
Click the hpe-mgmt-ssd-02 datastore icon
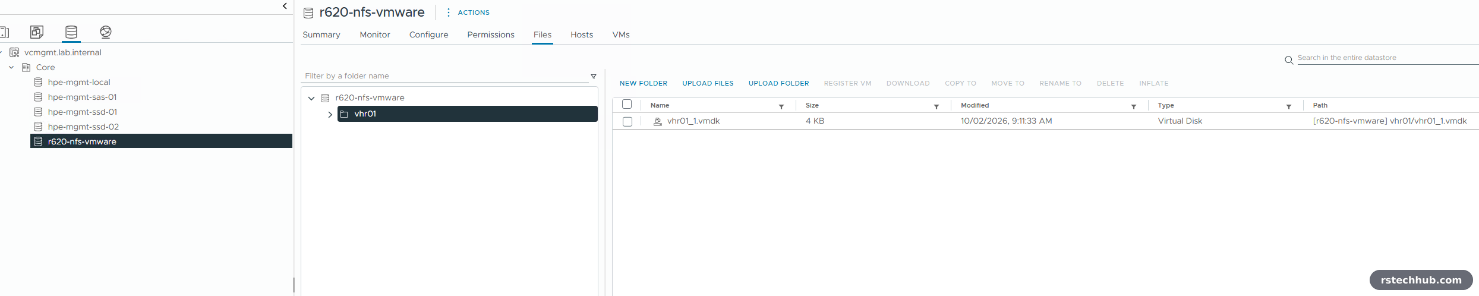coord(38,127)
